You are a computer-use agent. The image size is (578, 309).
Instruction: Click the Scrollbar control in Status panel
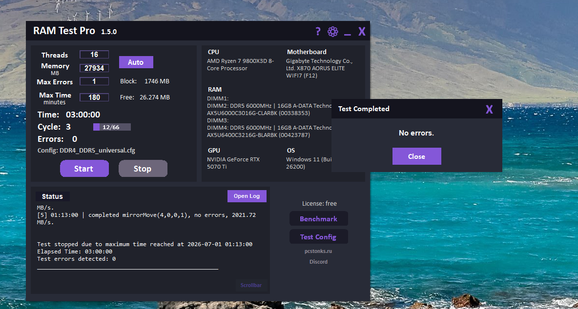(x=251, y=285)
